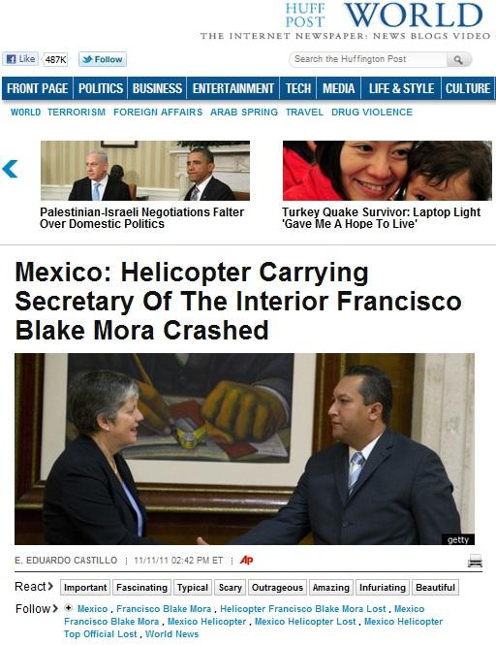Click the plus icon beside Follow
496x645 pixels.
(x=69, y=607)
